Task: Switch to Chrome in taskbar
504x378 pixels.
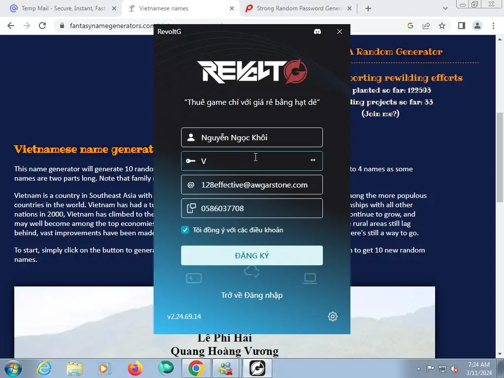Action: 196,368
